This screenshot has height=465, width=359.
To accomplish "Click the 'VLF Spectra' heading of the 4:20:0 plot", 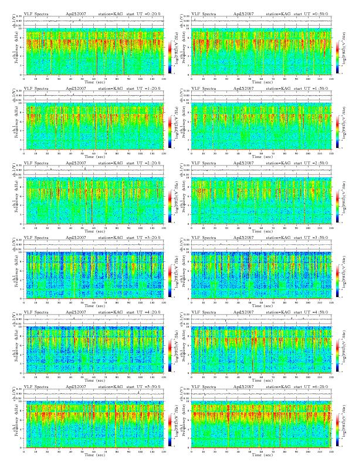I will (36, 312).
